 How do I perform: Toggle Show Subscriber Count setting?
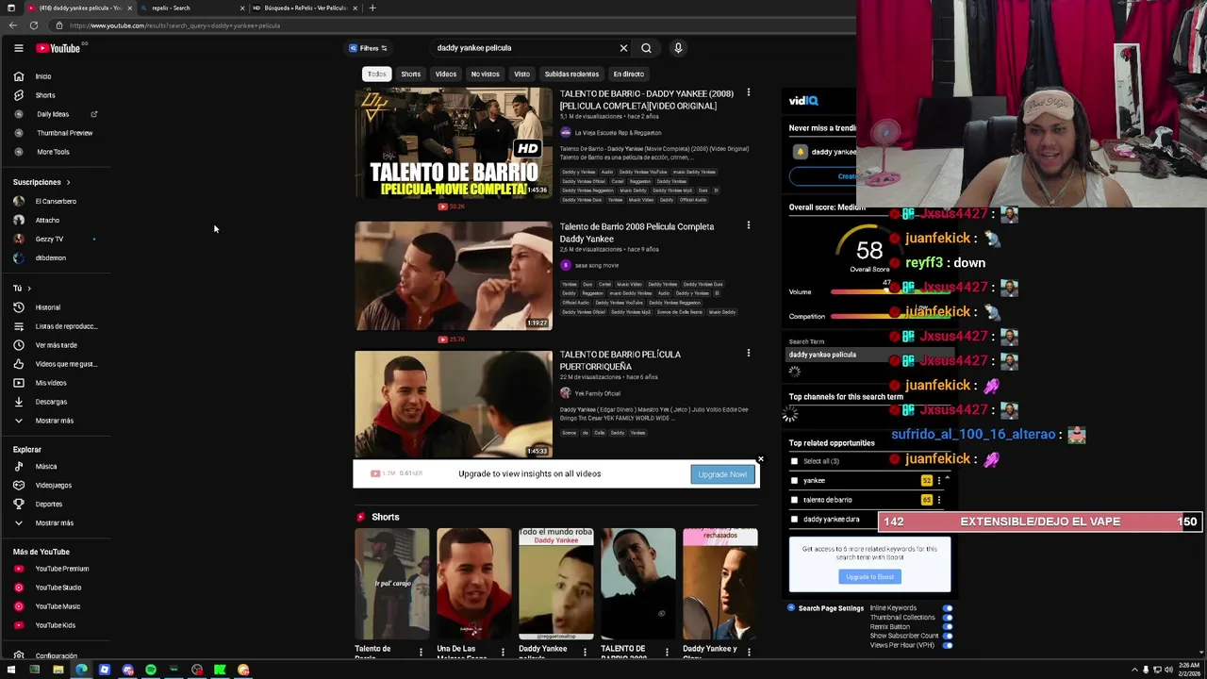[x=948, y=636]
